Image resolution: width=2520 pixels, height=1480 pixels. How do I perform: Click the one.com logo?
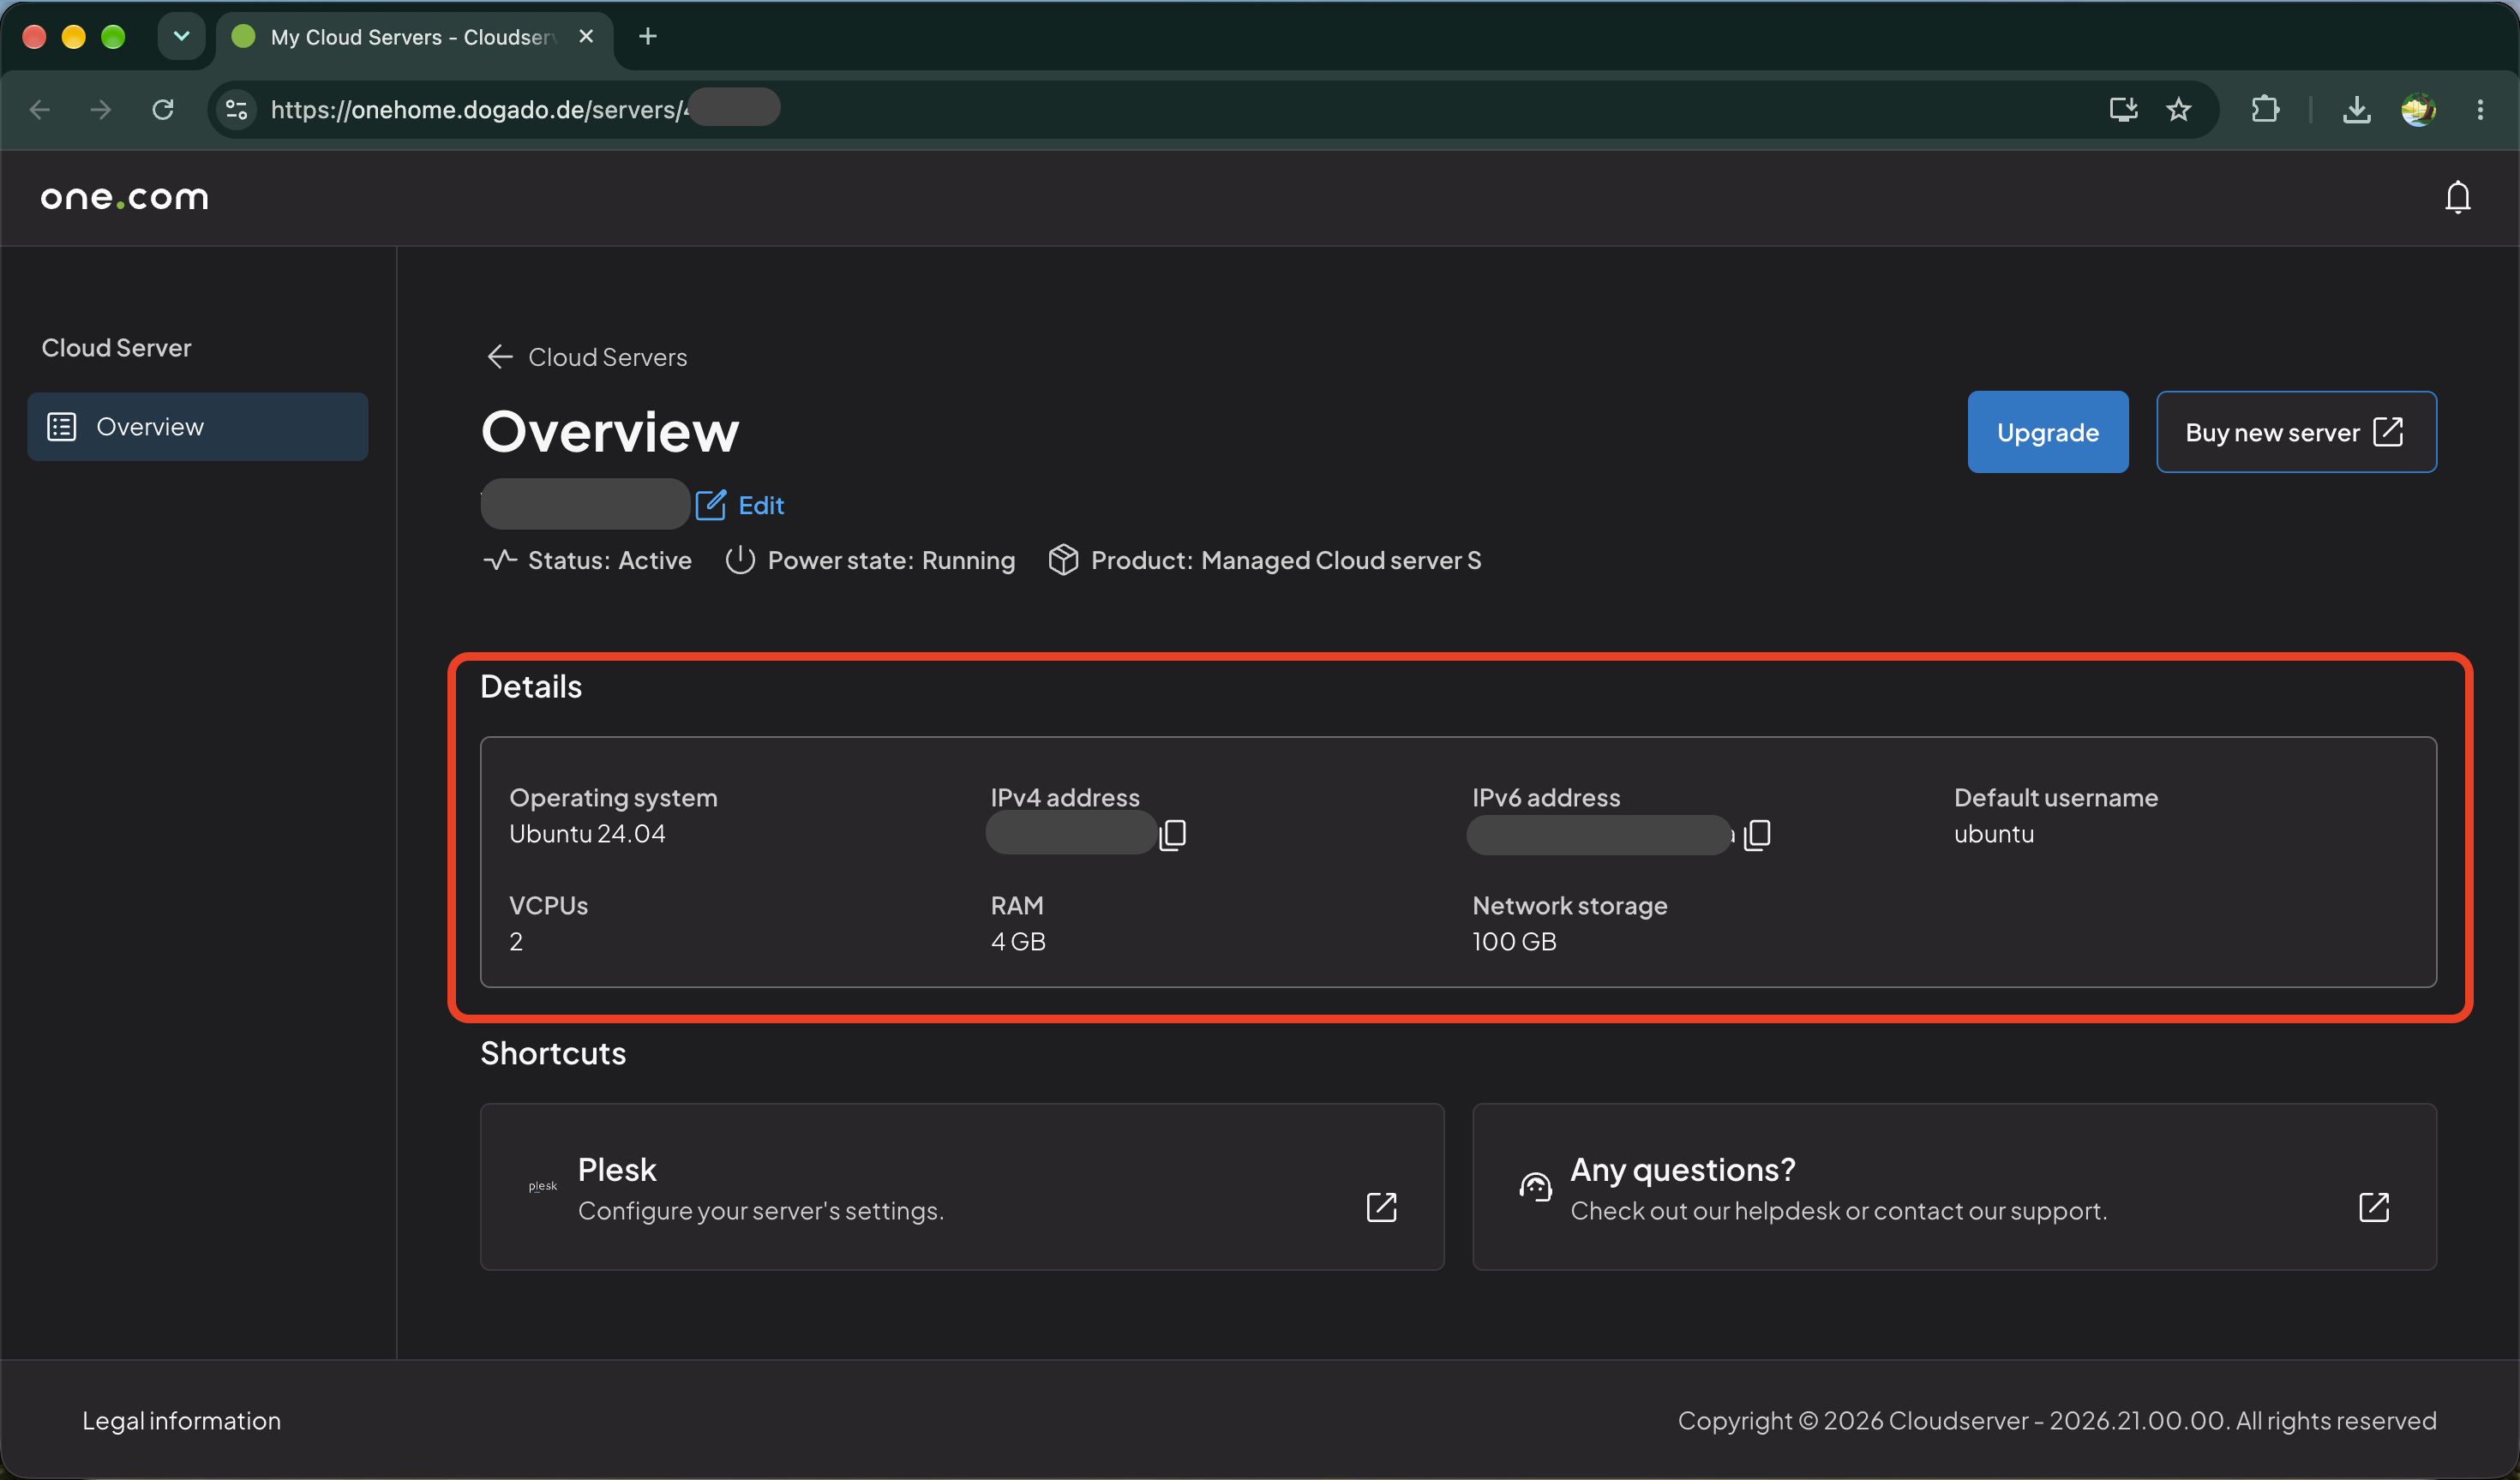125,198
